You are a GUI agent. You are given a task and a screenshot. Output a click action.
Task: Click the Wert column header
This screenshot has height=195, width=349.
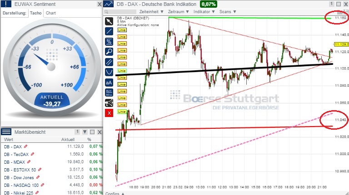pyautogui.click(x=9, y=140)
